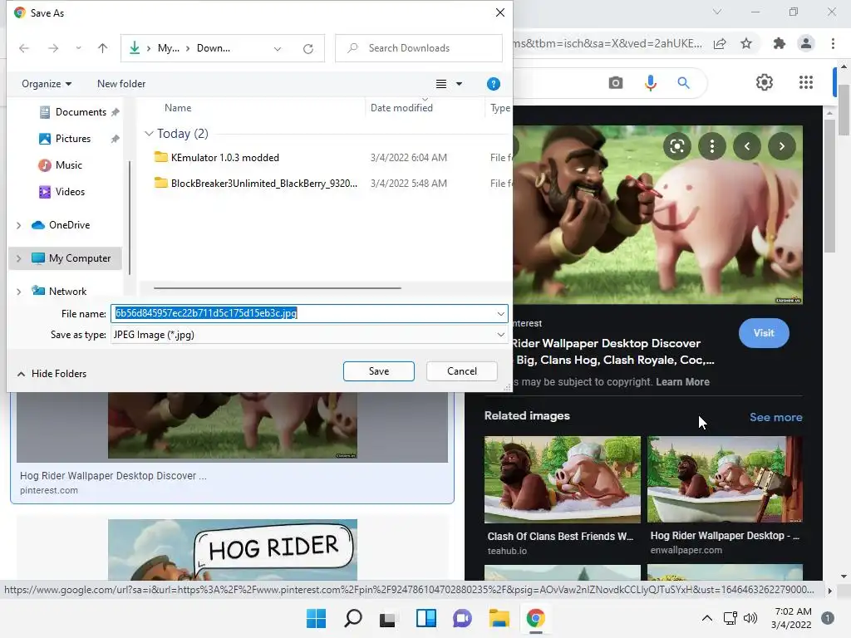Sort by Date modified column
The image size is (851, 638).
click(x=401, y=108)
